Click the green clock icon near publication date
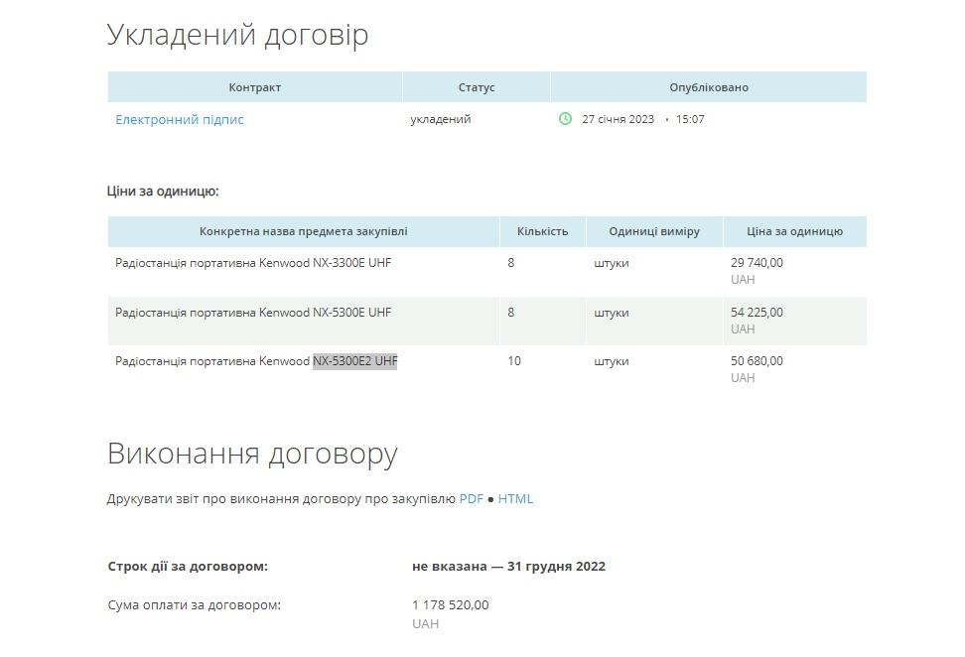The width and height of the screenshot is (965, 657). click(565, 119)
